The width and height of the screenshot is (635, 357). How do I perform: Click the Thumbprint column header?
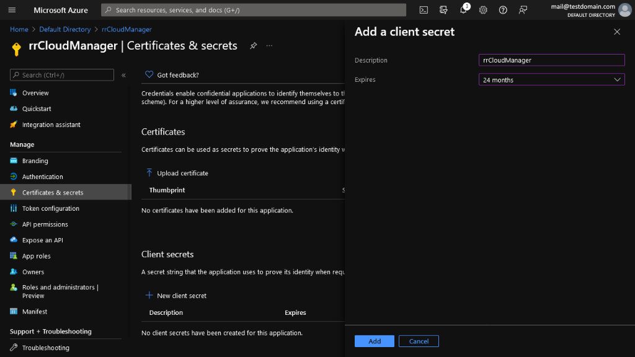[167, 190]
